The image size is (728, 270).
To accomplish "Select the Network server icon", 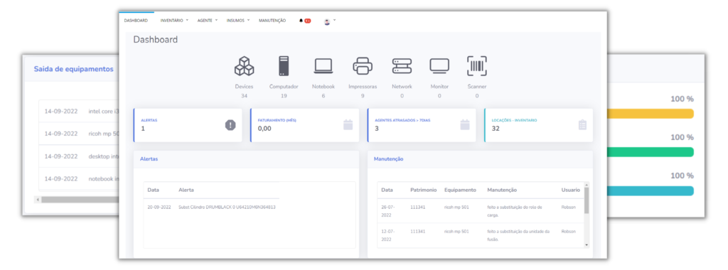I will 402,66.
